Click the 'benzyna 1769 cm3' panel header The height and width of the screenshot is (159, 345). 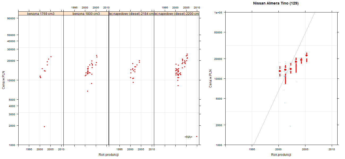[41, 14]
